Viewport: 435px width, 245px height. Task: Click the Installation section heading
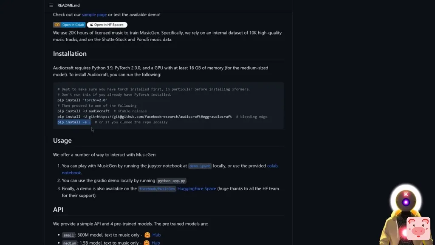tap(70, 54)
